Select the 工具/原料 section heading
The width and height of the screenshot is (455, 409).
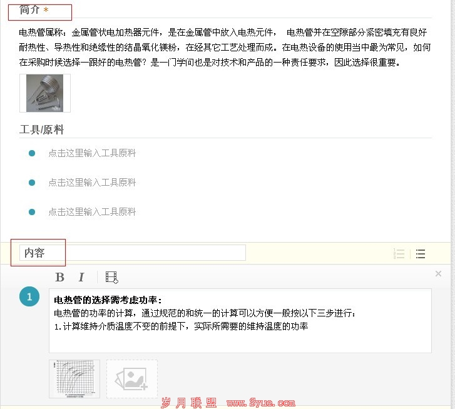tap(41, 129)
